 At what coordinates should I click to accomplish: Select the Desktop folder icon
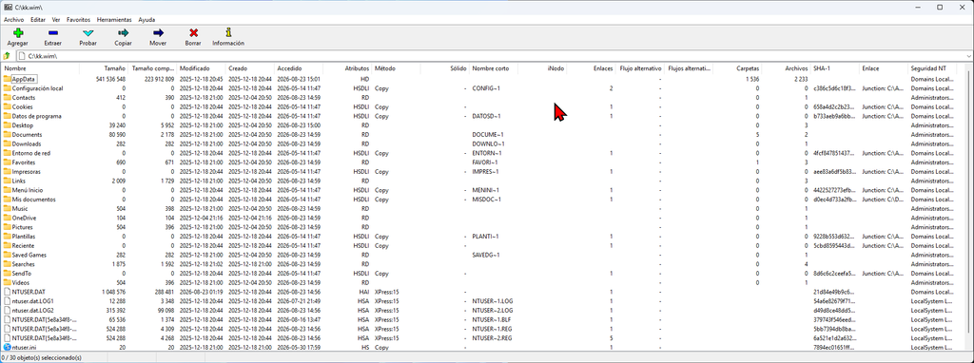7,125
